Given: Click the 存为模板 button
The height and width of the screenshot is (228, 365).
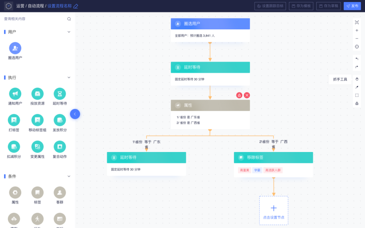Looking at the screenshot, I should point(301,6).
